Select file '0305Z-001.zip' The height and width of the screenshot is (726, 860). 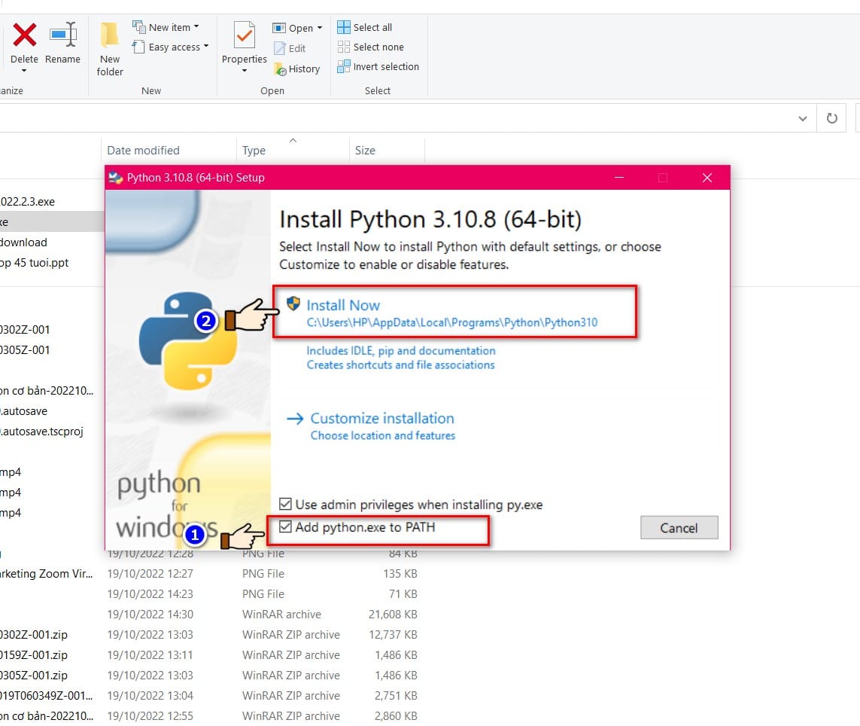point(33,675)
